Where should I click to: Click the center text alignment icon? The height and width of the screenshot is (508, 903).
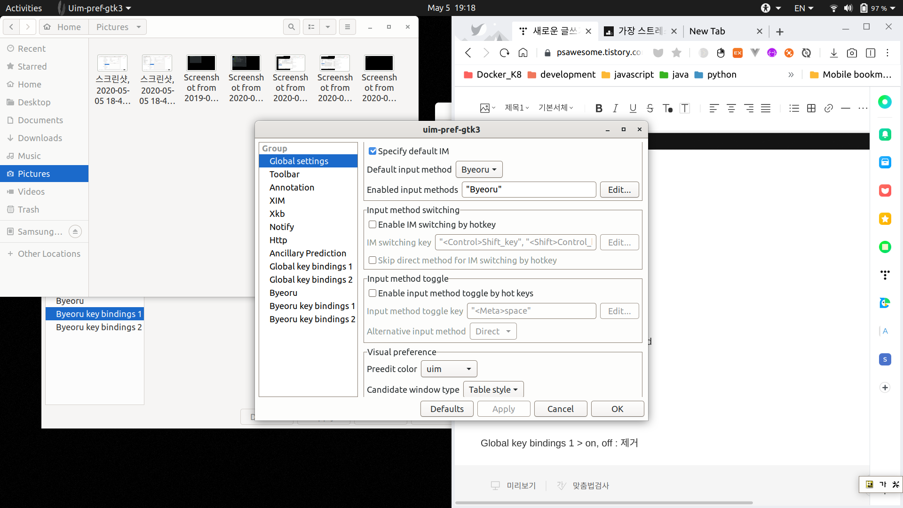pyautogui.click(x=731, y=108)
